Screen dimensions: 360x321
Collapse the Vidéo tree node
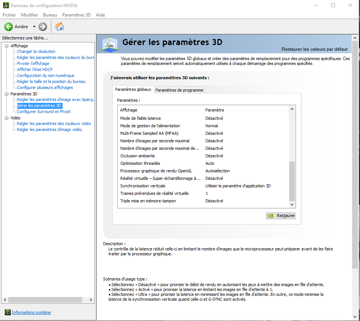click(6, 118)
